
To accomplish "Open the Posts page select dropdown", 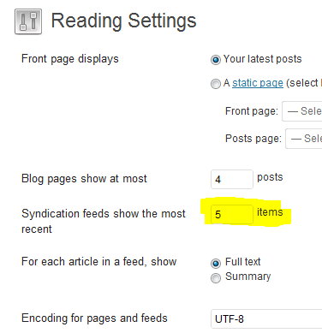I will 304,139.
